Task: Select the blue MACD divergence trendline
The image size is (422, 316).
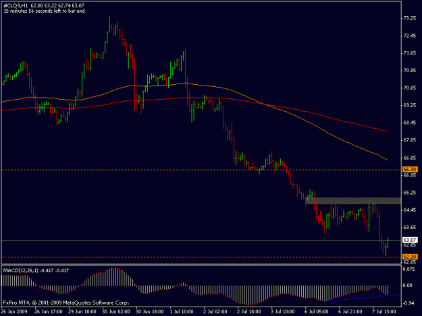Action: point(363,298)
